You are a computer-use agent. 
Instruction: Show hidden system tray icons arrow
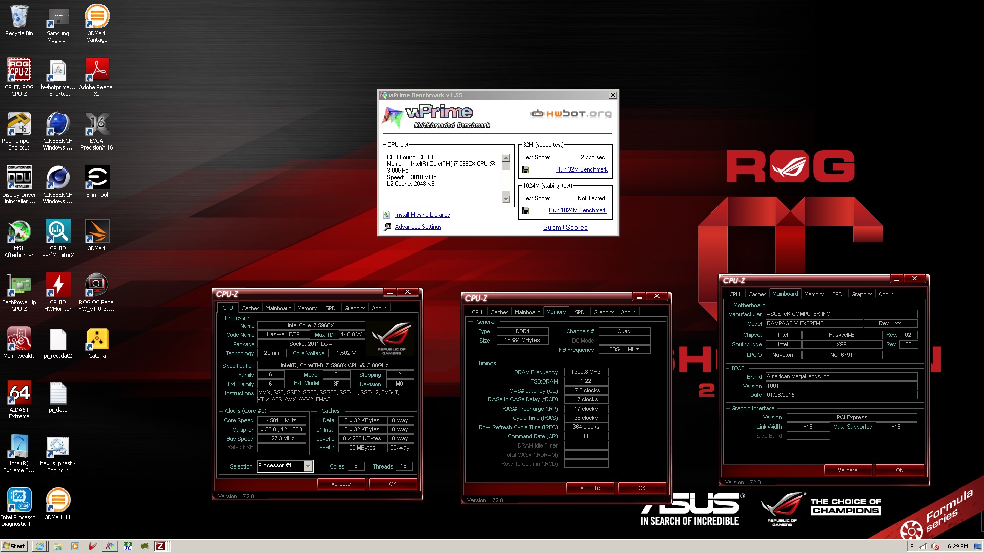point(912,546)
